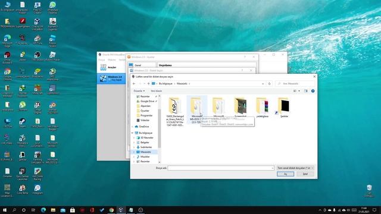Open File Explorer from taskbar
The image size is (381, 214).
[53, 210]
